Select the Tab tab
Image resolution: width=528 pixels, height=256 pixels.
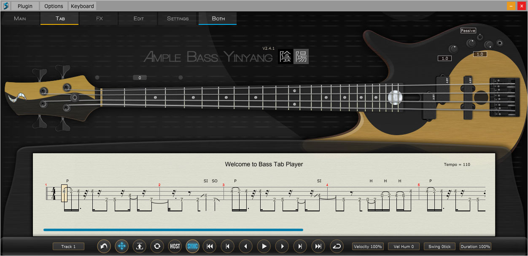59,19
